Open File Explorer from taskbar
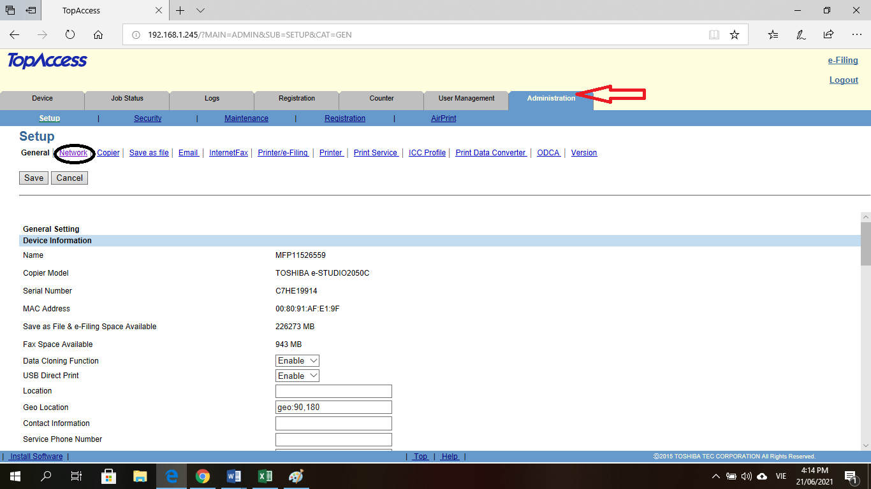871x489 pixels. [x=140, y=476]
